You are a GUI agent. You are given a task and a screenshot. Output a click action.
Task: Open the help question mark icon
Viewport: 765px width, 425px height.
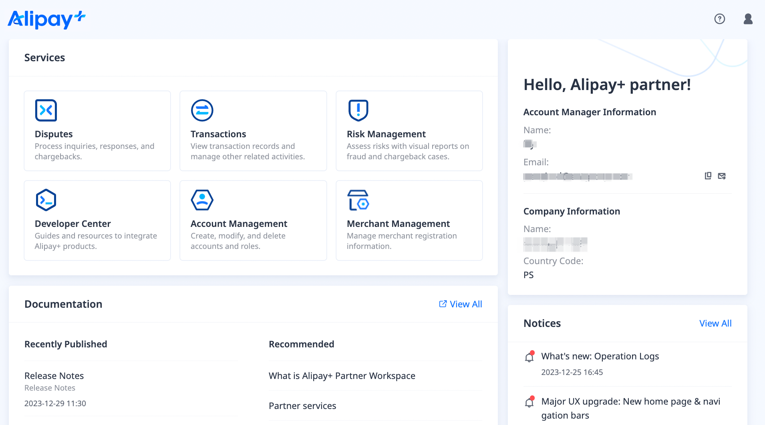(719, 19)
